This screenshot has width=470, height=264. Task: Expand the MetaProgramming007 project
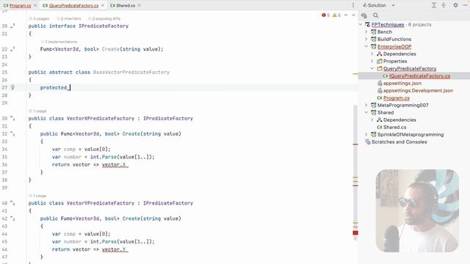click(x=366, y=105)
